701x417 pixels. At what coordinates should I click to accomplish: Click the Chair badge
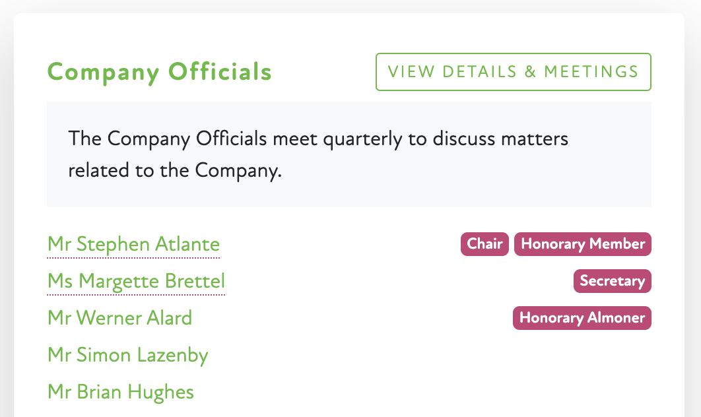(484, 244)
